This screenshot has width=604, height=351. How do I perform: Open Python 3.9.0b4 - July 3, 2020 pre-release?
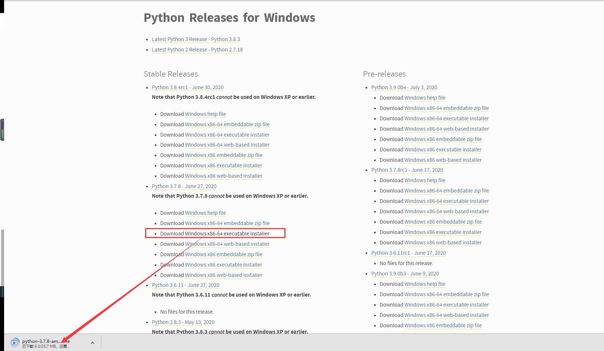coord(404,87)
